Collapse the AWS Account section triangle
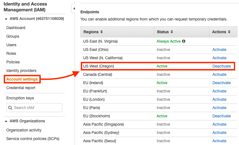239x145 pixels. coord(6,19)
